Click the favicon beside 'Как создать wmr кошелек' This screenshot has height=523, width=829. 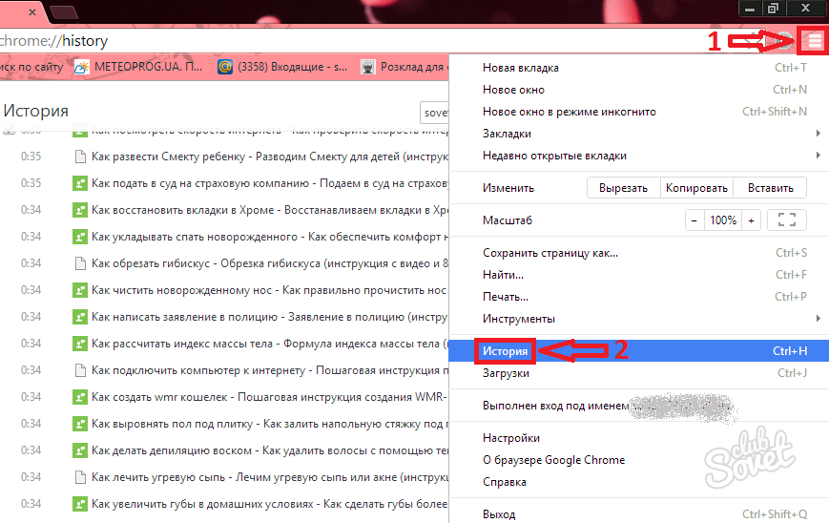pyautogui.click(x=80, y=396)
